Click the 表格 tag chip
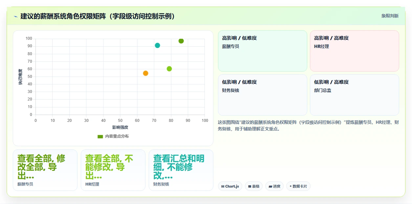412x204 pixels. 254,186
